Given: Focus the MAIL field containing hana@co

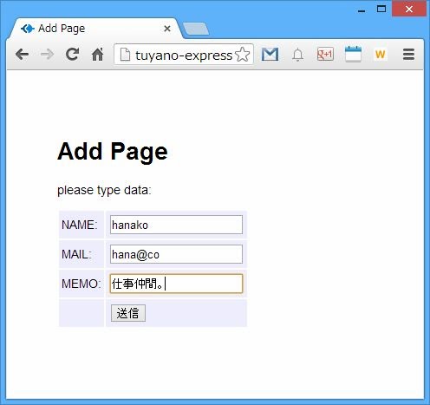Looking at the screenshot, I should pos(176,254).
